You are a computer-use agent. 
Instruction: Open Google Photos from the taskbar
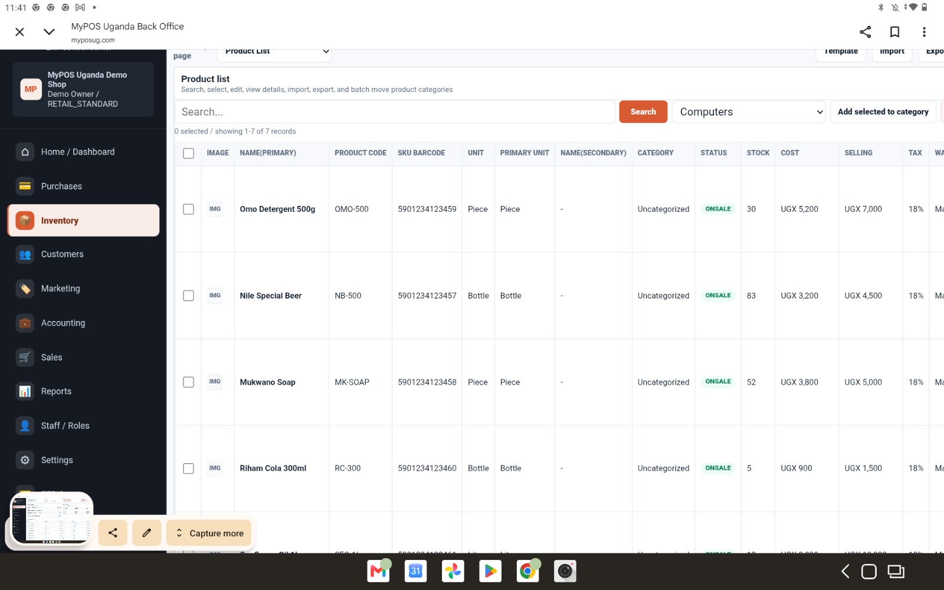pyautogui.click(x=453, y=571)
